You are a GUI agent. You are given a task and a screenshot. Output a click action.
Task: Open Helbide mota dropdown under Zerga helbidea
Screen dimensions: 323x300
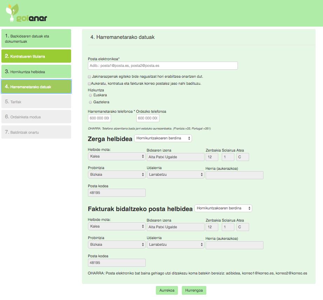[x=116, y=157]
